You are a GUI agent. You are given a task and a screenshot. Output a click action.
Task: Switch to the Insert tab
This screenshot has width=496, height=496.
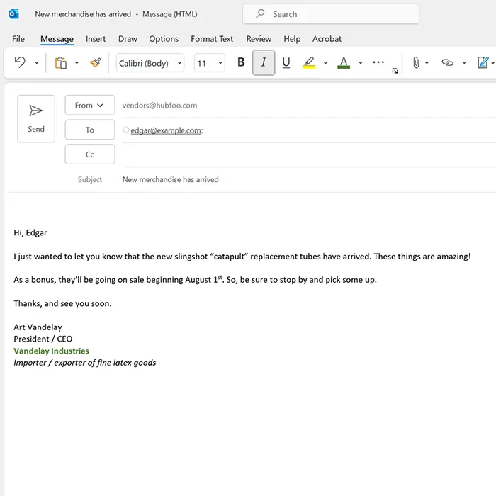point(96,39)
